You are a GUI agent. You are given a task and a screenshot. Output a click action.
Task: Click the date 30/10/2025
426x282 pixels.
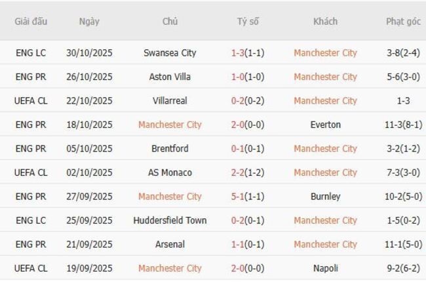89,52
